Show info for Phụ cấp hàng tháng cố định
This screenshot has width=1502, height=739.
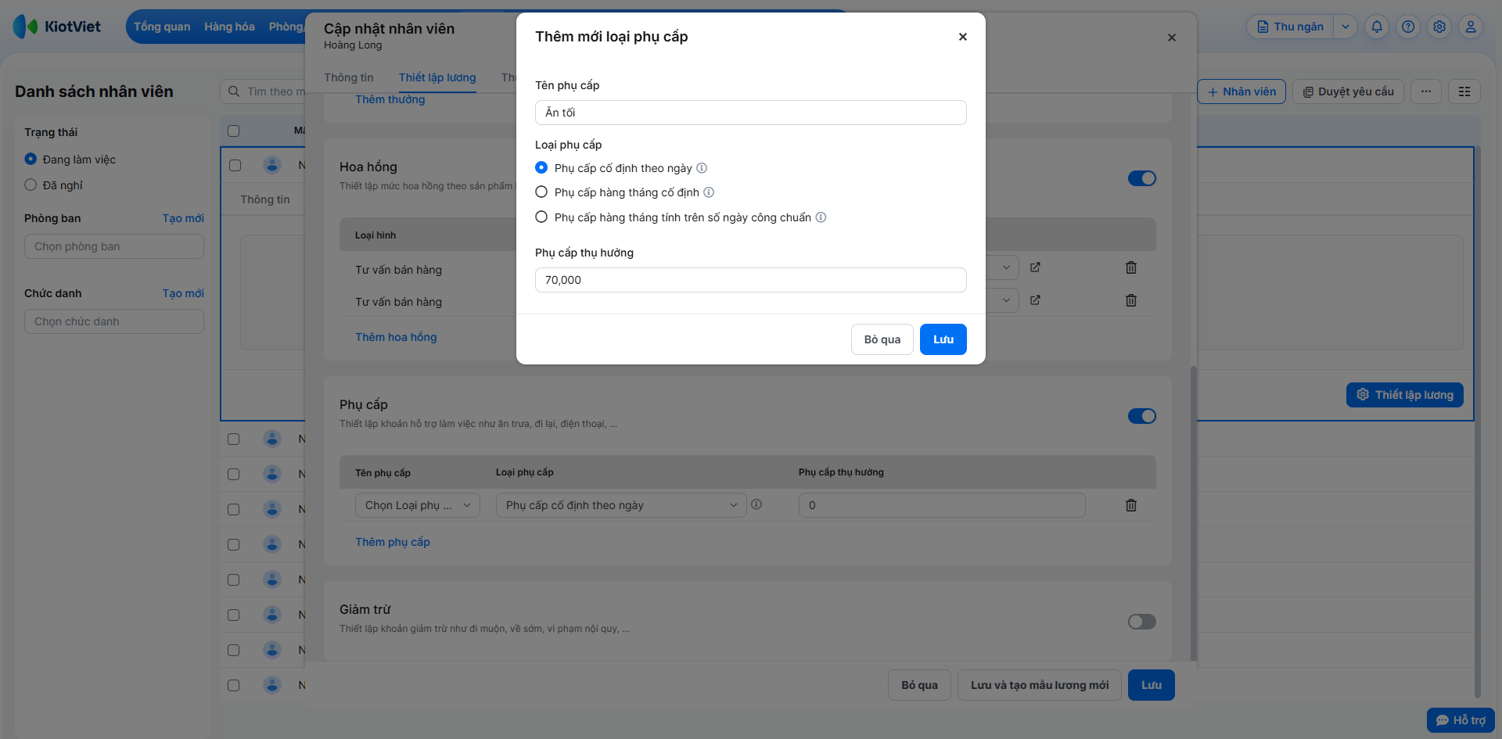[x=709, y=192]
